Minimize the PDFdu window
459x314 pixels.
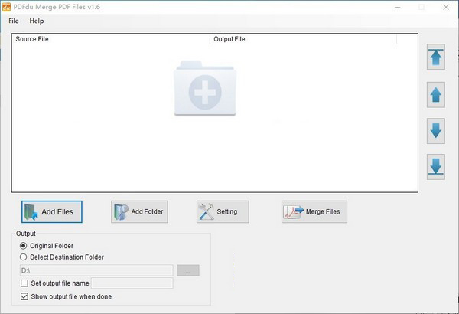(x=398, y=7)
